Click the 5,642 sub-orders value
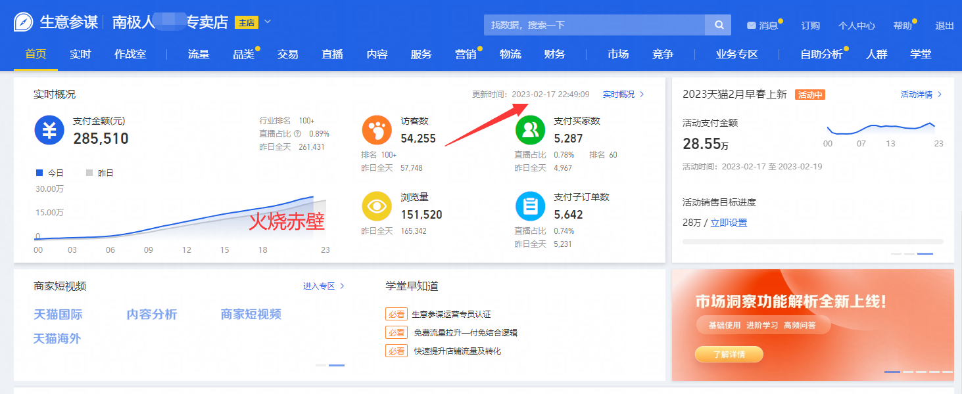Viewport: 962px width, 394px height. click(569, 215)
